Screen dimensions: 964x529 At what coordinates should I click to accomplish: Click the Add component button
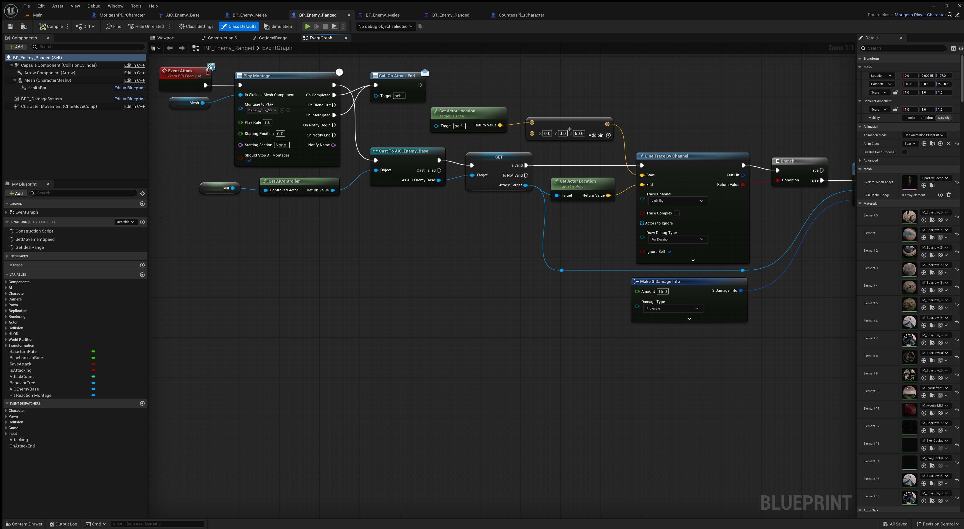click(16, 47)
